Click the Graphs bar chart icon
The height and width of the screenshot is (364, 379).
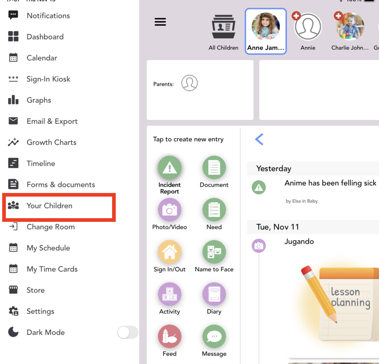tap(13, 100)
